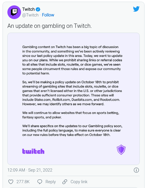Follow the Twitch account
146x188 pixels.
48,15
